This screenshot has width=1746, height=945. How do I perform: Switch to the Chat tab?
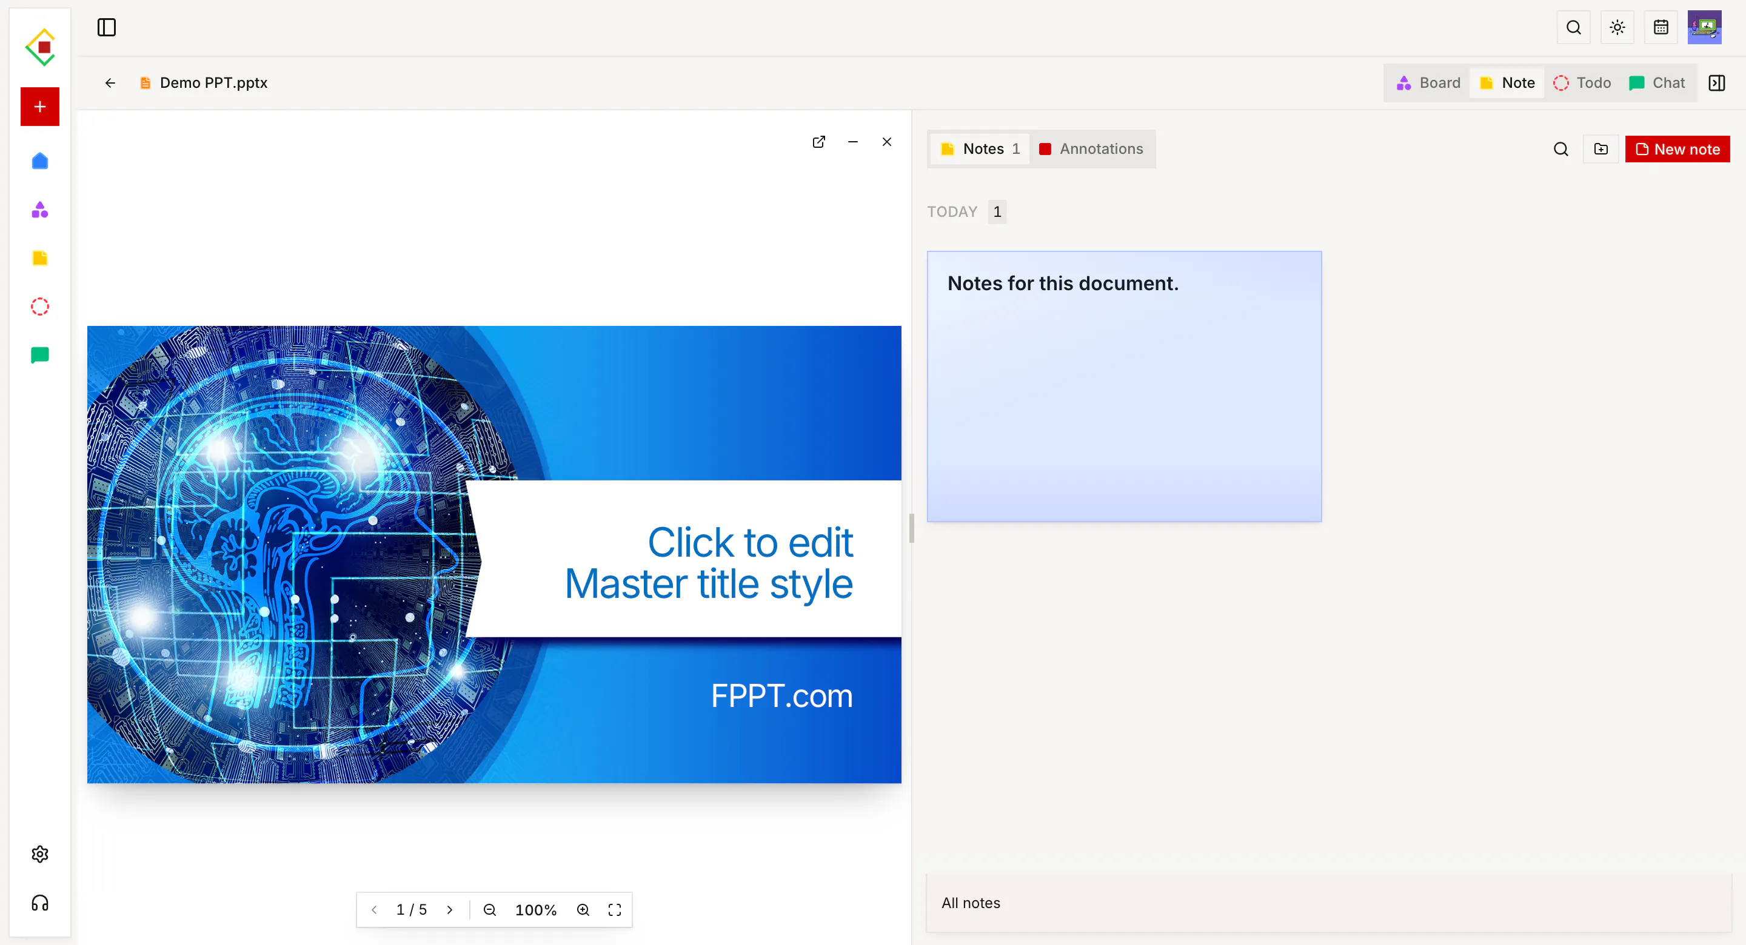coord(1657,82)
